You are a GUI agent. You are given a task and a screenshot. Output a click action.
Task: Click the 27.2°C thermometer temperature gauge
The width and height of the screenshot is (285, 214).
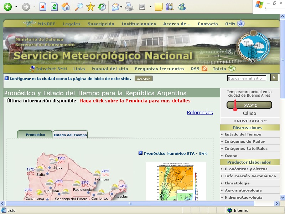point(249,105)
